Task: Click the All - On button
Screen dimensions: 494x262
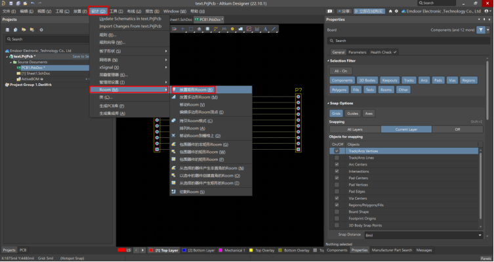Action: tap(341, 72)
